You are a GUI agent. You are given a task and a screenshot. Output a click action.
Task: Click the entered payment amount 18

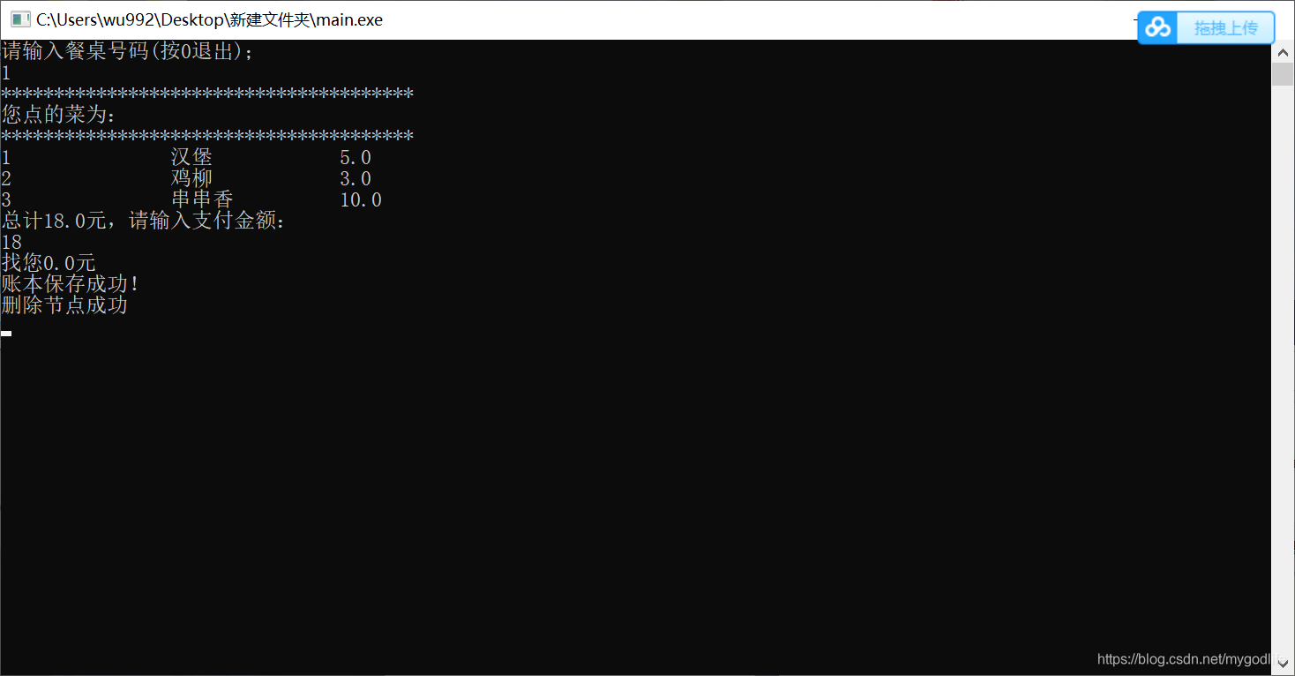coord(11,242)
